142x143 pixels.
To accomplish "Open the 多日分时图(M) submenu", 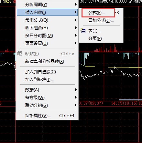I will tap(47, 36).
